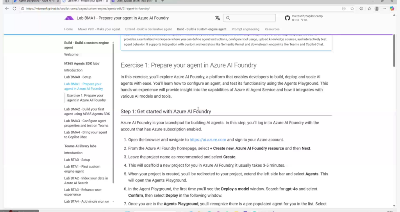Open a new browser tab
The width and height of the screenshot is (400, 212).
pyautogui.click(x=163, y=1)
